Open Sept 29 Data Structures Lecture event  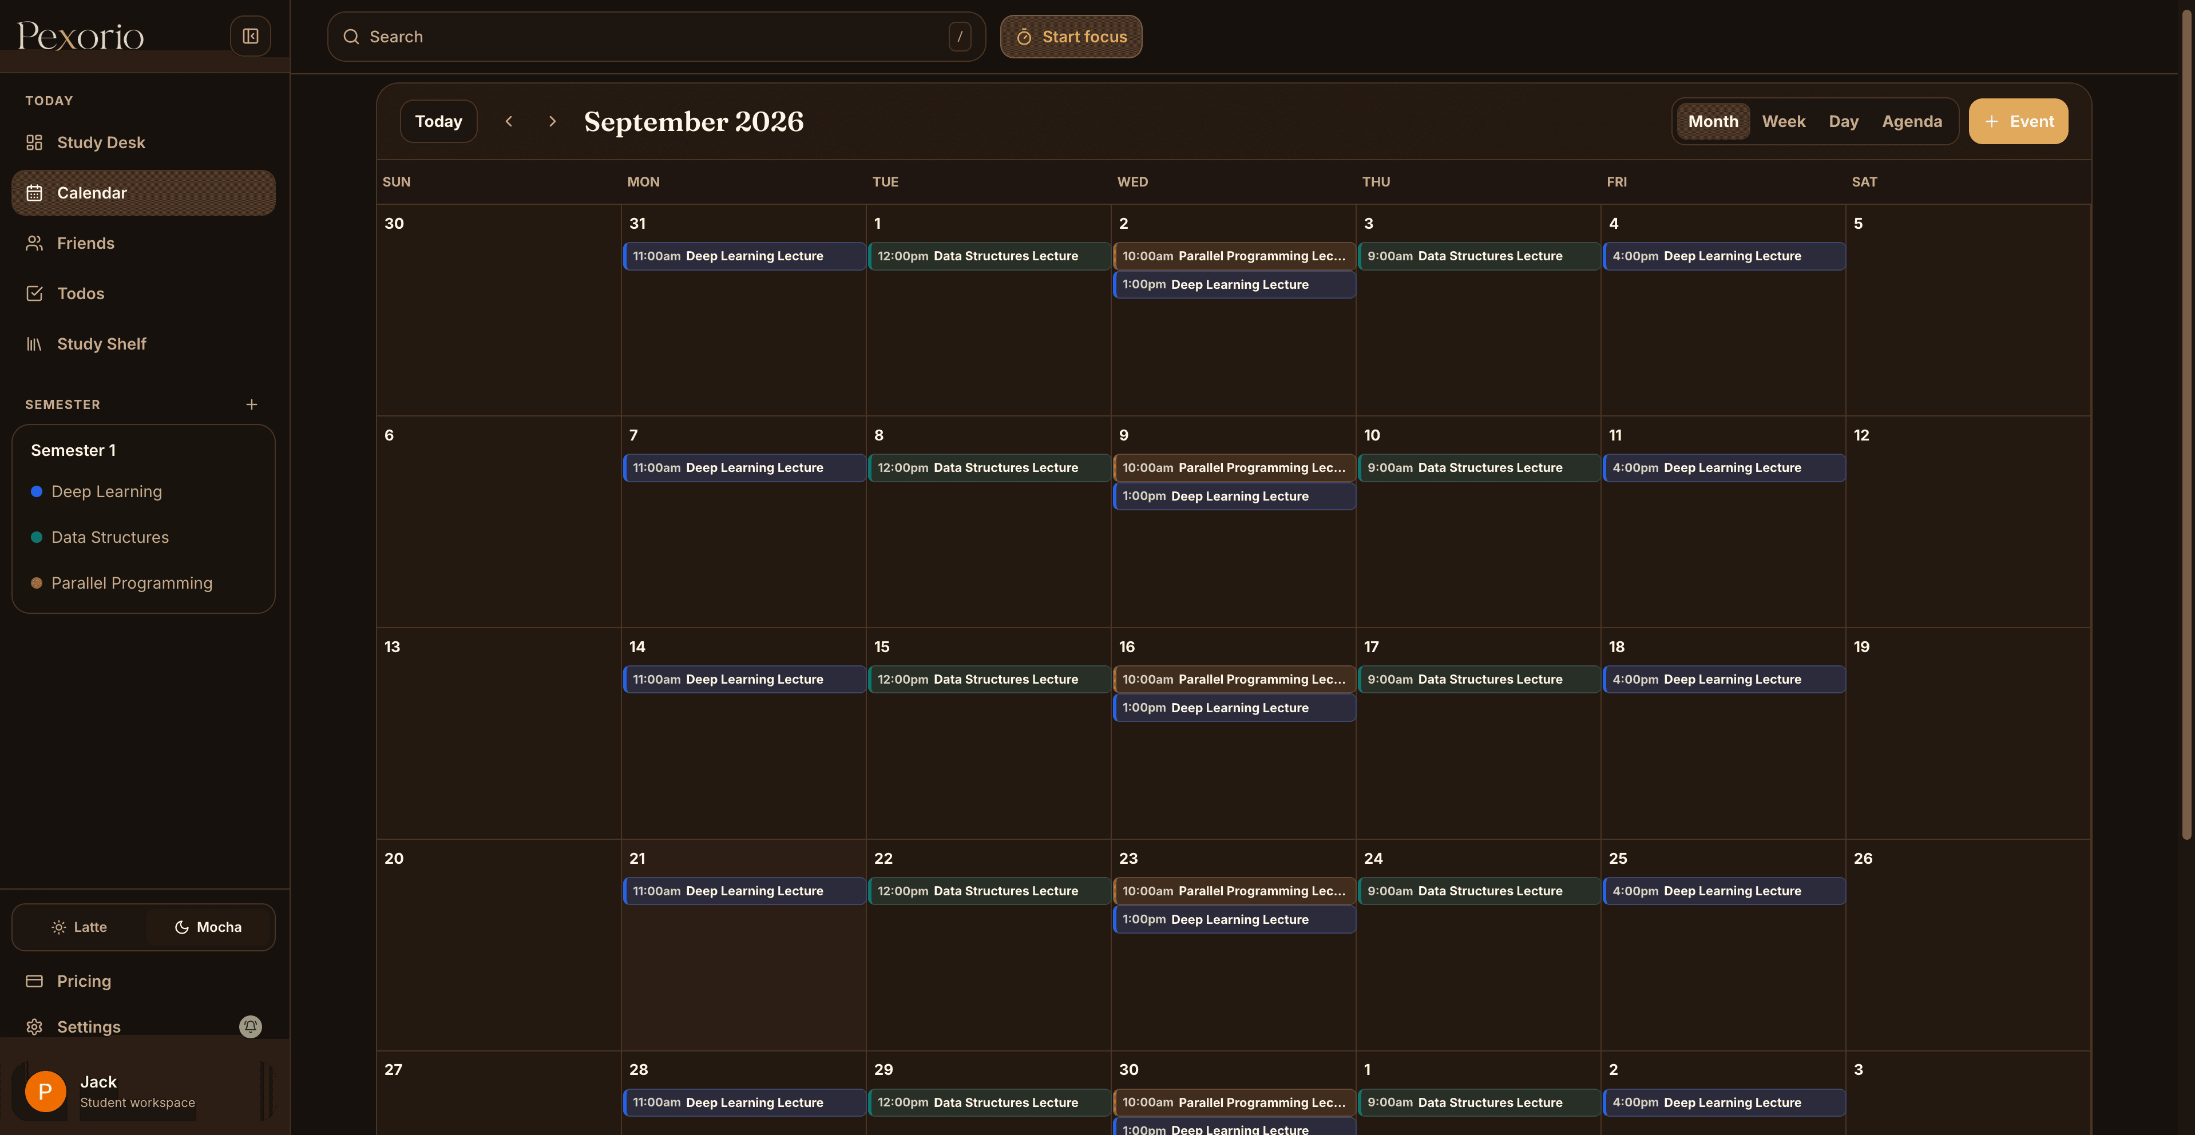[988, 1102]
